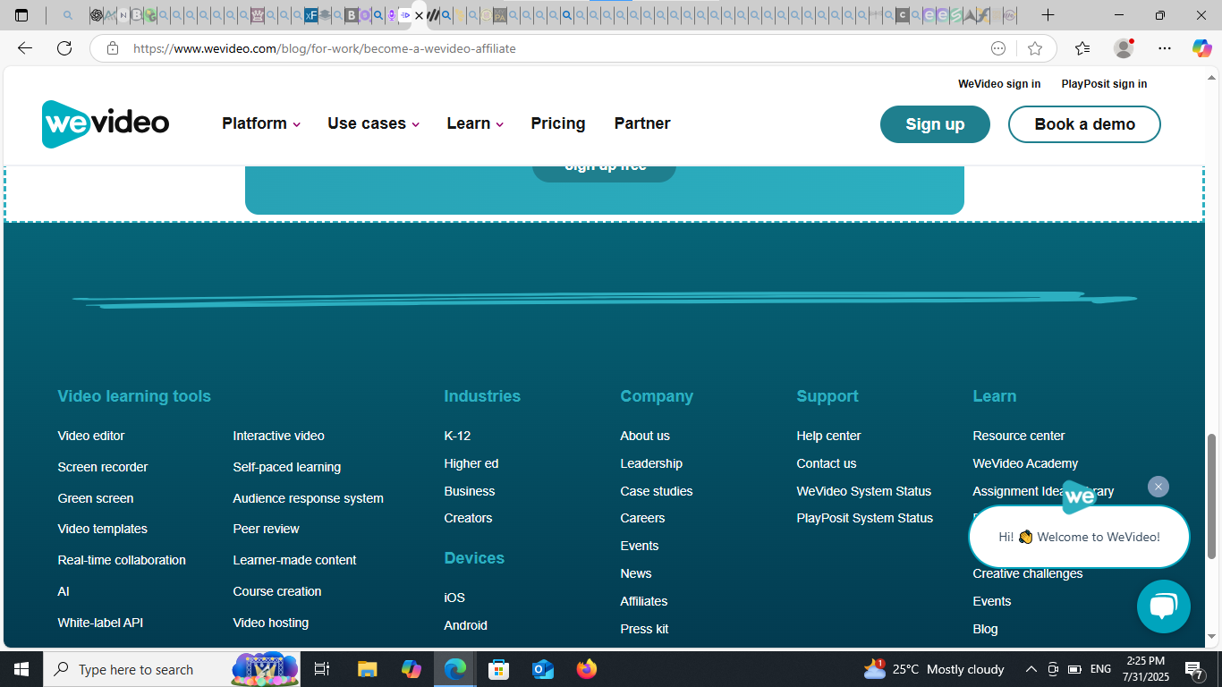Open the About us link
1222x687 pixels.
[645, 436]
